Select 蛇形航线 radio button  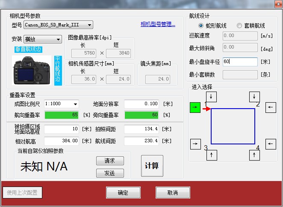[200, 26]
